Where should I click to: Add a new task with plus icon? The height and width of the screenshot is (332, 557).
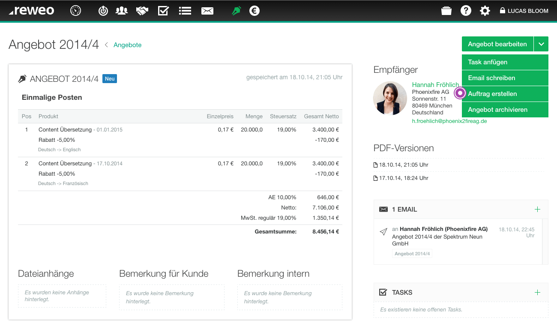pyautogui.click(x=538, y=293)
